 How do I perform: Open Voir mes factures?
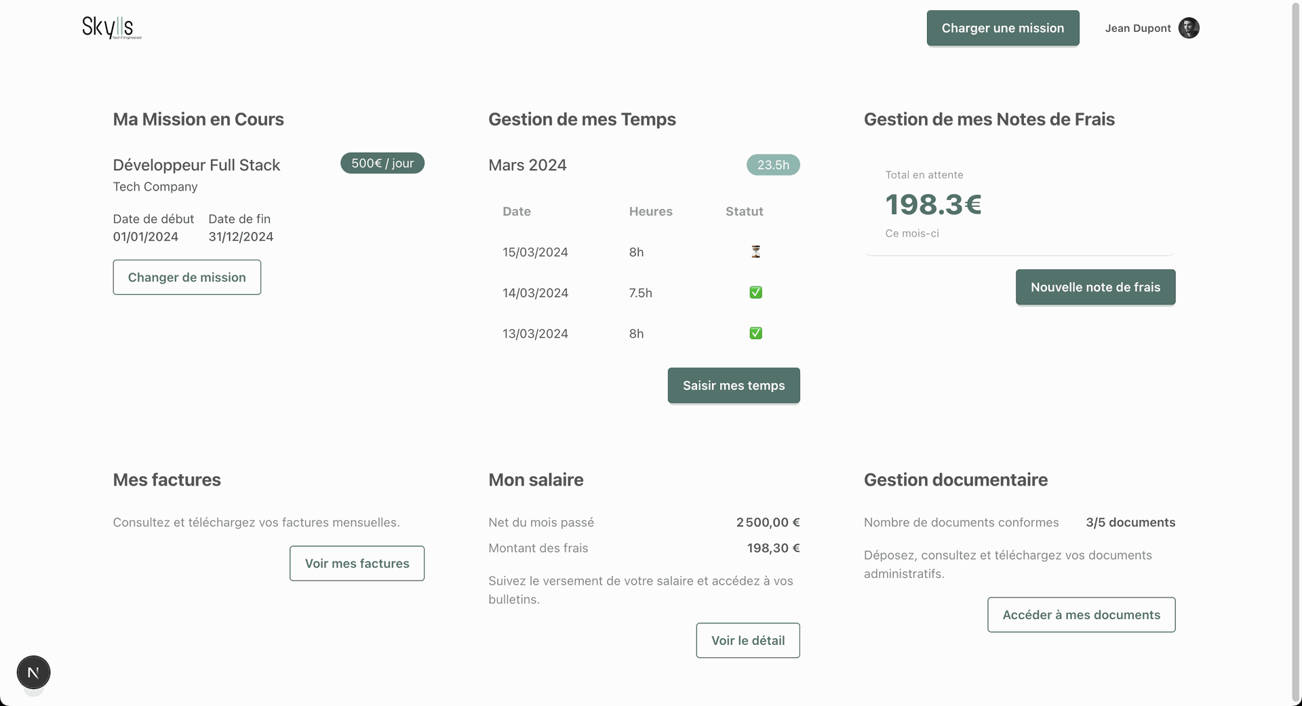(x=357, y=564)
